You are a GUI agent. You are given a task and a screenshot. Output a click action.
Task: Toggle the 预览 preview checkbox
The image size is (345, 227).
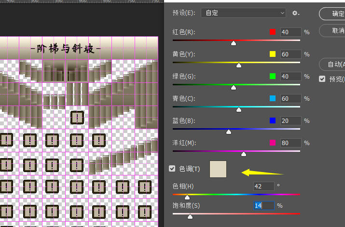pos(322,79)
